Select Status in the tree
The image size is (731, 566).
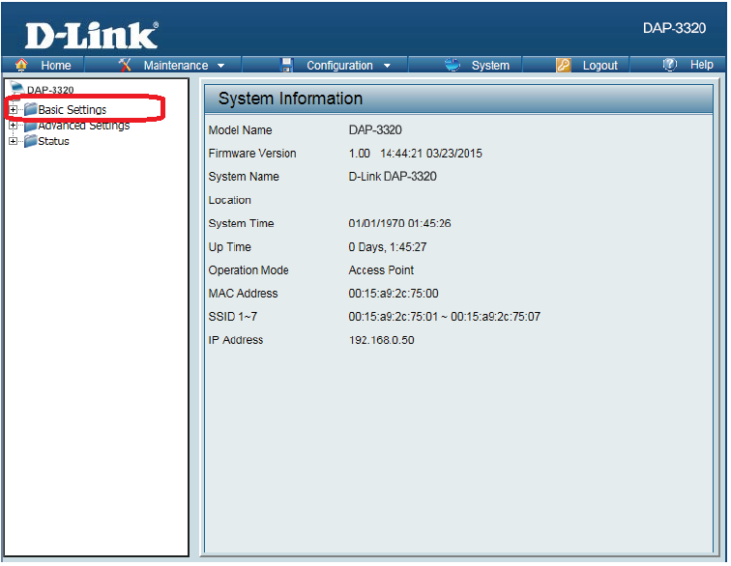coord(53,141)
